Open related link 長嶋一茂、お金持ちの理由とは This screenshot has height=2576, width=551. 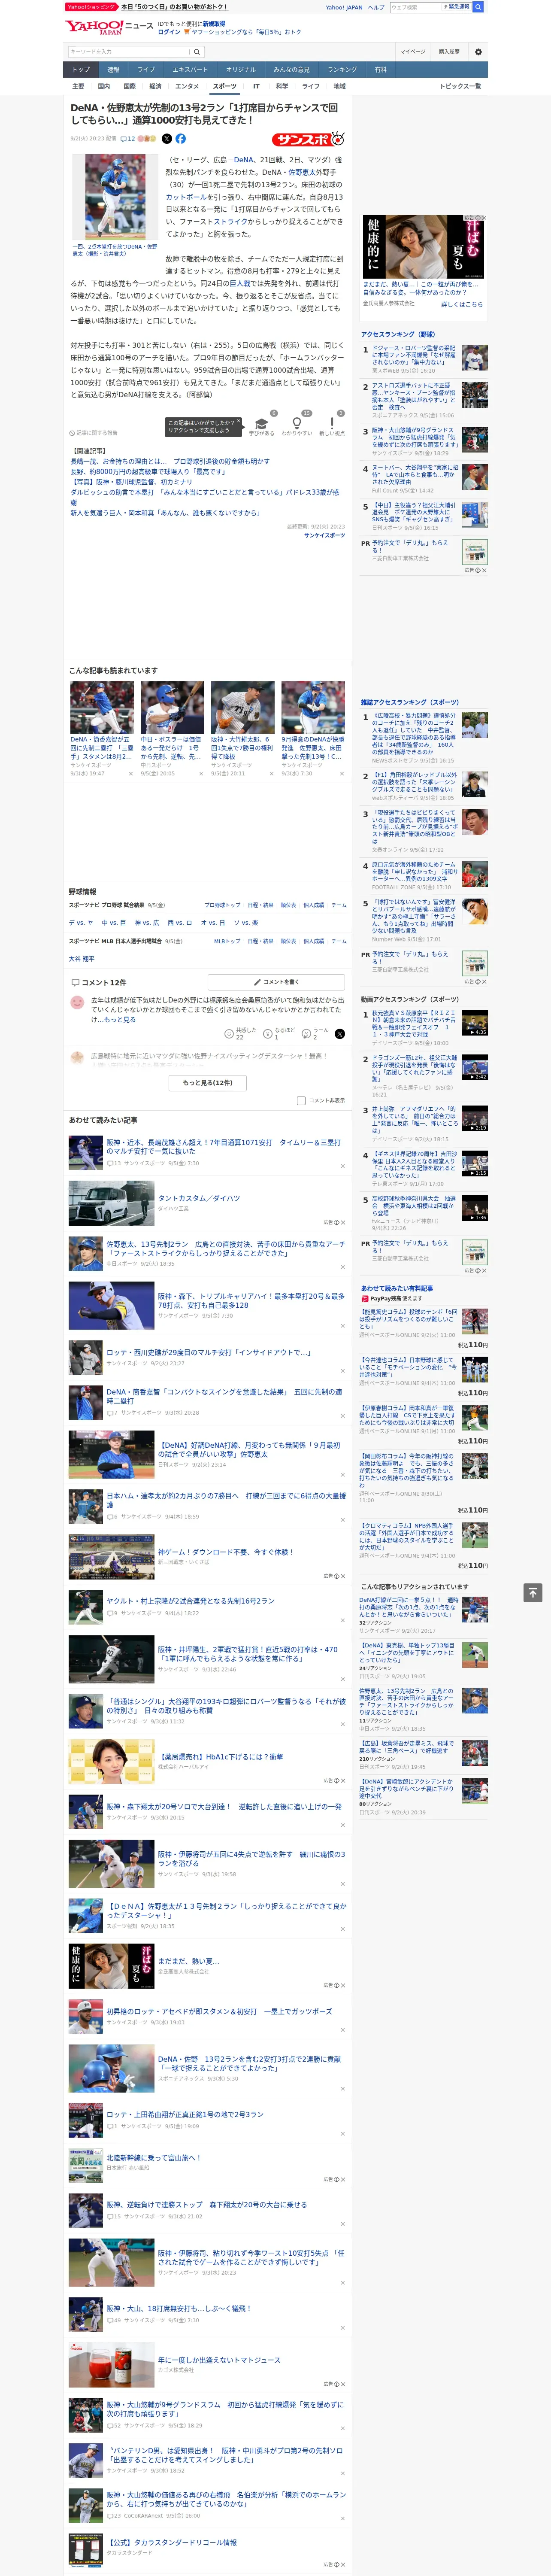170,461
